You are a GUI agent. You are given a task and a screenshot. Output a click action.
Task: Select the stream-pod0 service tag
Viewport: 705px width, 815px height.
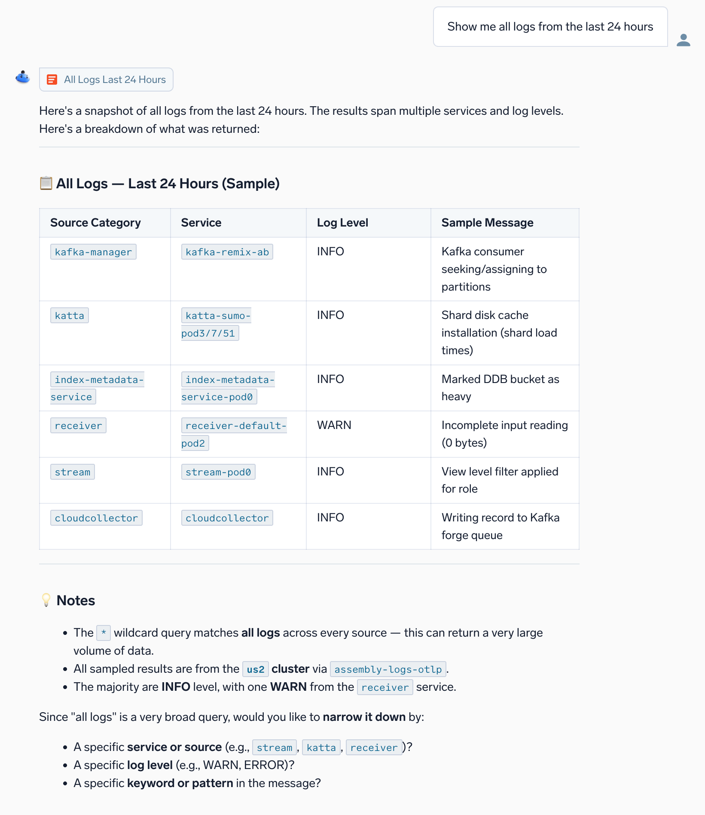(x=218, y=472)
